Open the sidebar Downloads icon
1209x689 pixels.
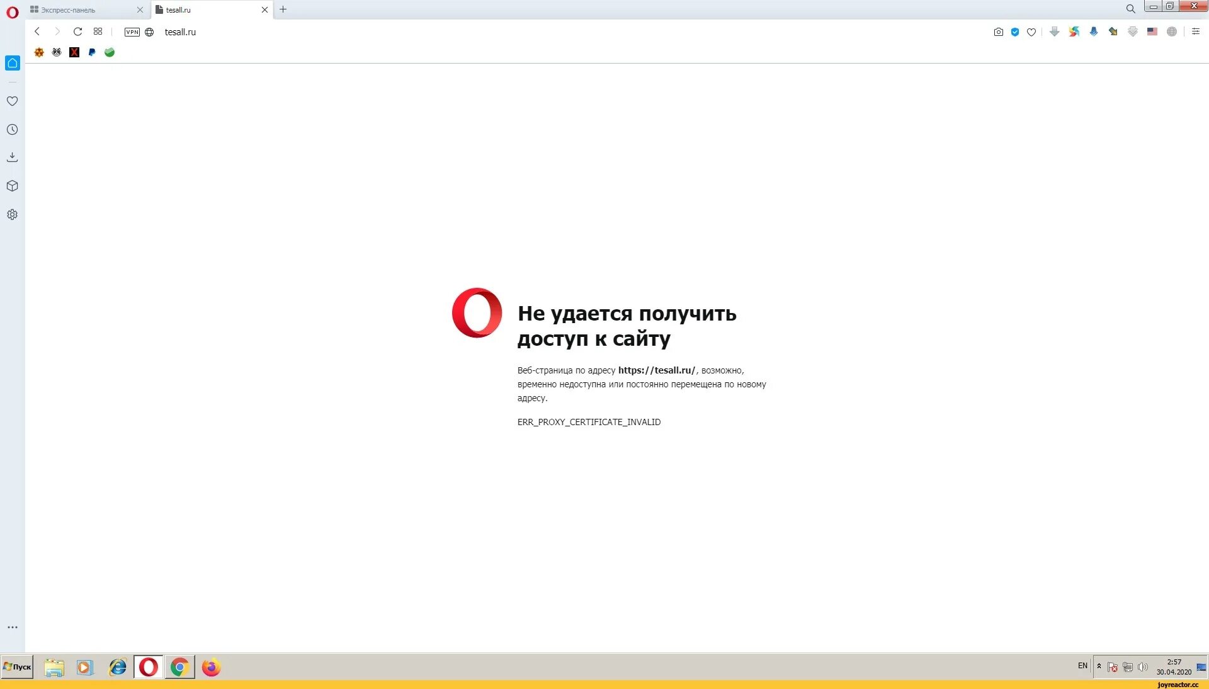[x=12, y=157]
